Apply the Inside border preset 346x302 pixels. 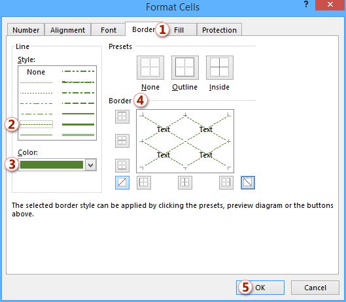220,67
